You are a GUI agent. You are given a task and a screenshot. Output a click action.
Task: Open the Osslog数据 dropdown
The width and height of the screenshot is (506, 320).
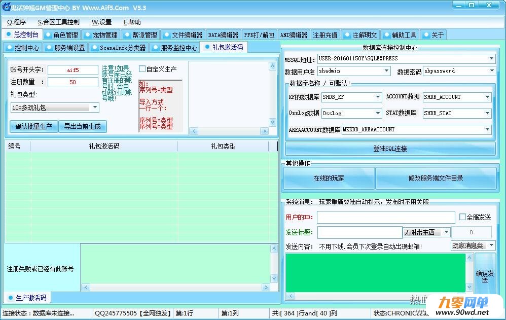pos(378,113)
